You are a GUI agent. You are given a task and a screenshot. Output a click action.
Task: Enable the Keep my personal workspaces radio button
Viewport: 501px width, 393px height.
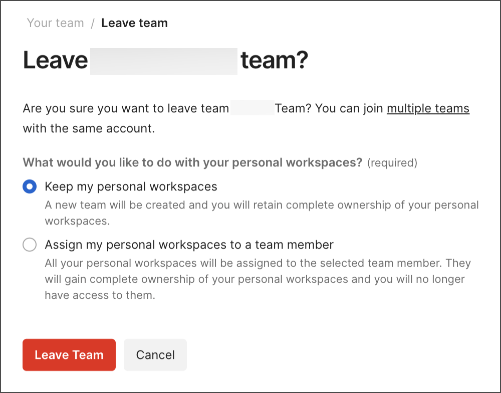pyautogui.click(x=30, y=186)
